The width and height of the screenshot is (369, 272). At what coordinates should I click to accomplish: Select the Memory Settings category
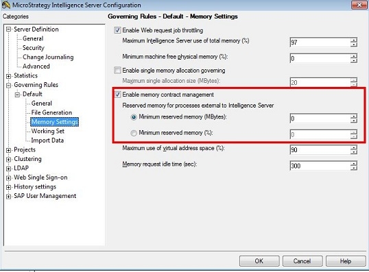(55, 122)
